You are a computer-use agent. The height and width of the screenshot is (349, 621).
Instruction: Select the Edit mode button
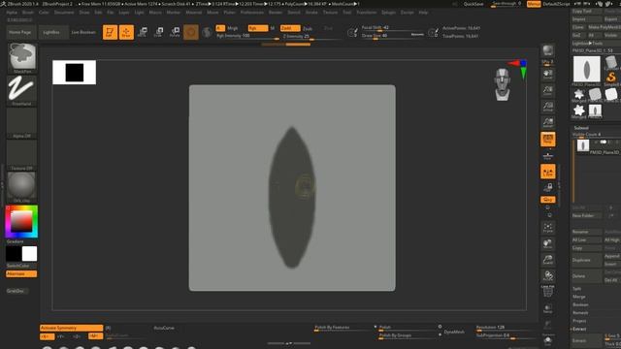tap(110, 32)
